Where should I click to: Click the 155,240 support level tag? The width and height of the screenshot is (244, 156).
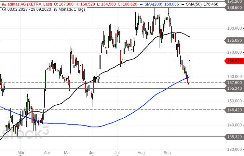click(234, 88)
